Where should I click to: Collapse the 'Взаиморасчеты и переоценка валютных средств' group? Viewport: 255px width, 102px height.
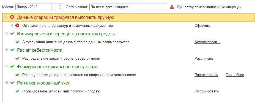(x=7, y=33)
